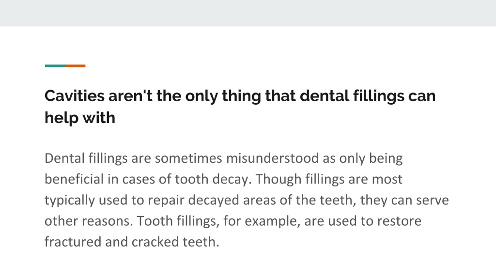Click "fractured and cracked teeth" closing text
This screenshot has height=279, width=496.
pyautogui.click(x=131, y=242)
